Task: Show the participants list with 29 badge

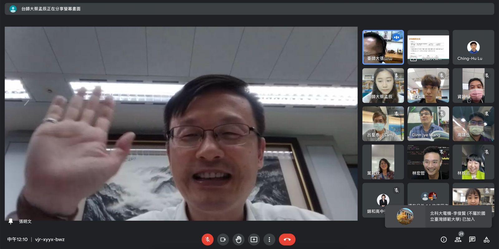Action: [x=458, y=239]
